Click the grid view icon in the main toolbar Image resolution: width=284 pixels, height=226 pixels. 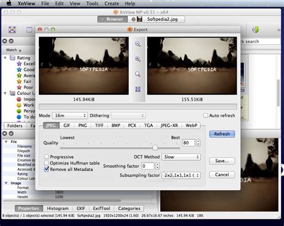29,30
